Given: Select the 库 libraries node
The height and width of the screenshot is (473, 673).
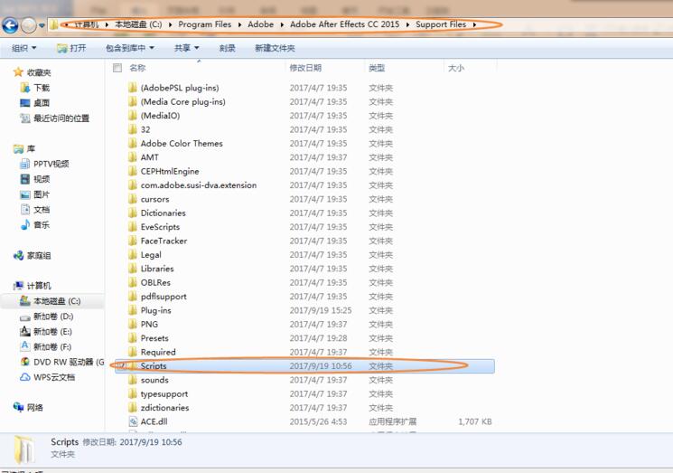Looking at the screenshot, I should coord(31,148).
